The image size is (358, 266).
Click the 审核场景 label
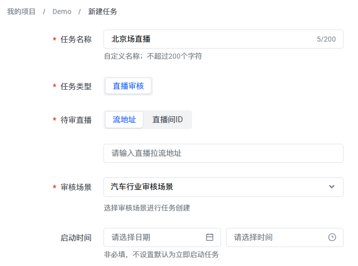point(76,187)
